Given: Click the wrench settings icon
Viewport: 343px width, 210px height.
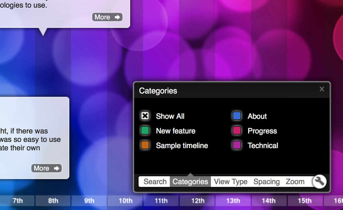Looking at the screenshot, I should tap(319, 181).
